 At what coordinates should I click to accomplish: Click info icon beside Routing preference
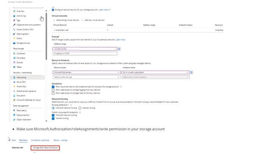click(x=71, y=105)
